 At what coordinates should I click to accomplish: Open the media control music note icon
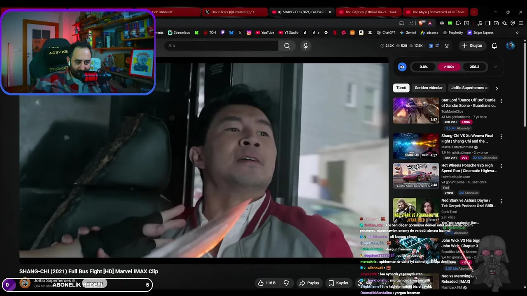click(480, 23)
